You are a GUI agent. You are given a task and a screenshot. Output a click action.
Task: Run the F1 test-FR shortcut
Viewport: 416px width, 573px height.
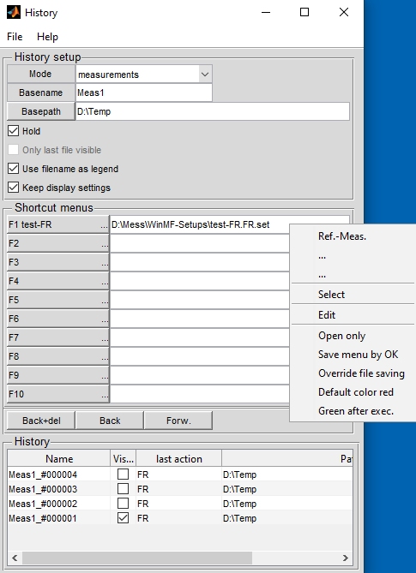coord(57,224)
